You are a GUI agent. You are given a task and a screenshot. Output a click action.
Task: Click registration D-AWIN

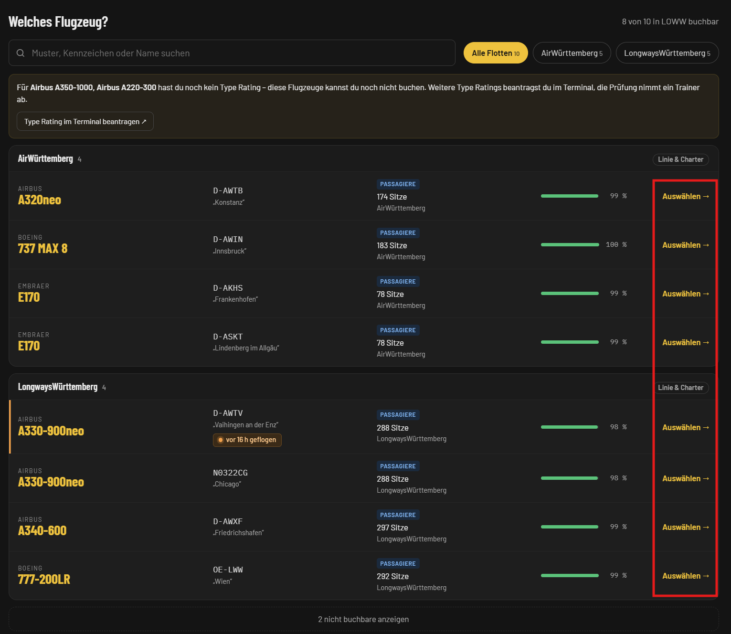pyautogui.click(x=228, y=239)
